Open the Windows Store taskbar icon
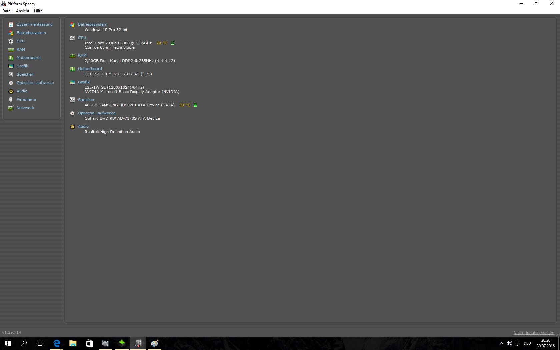 pyautogui.click(x=89, y=343)
